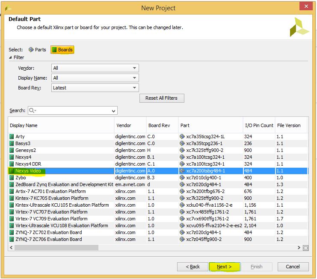
Task: Sort by the I/O Pin Count column header
Action: click(259, 125)
